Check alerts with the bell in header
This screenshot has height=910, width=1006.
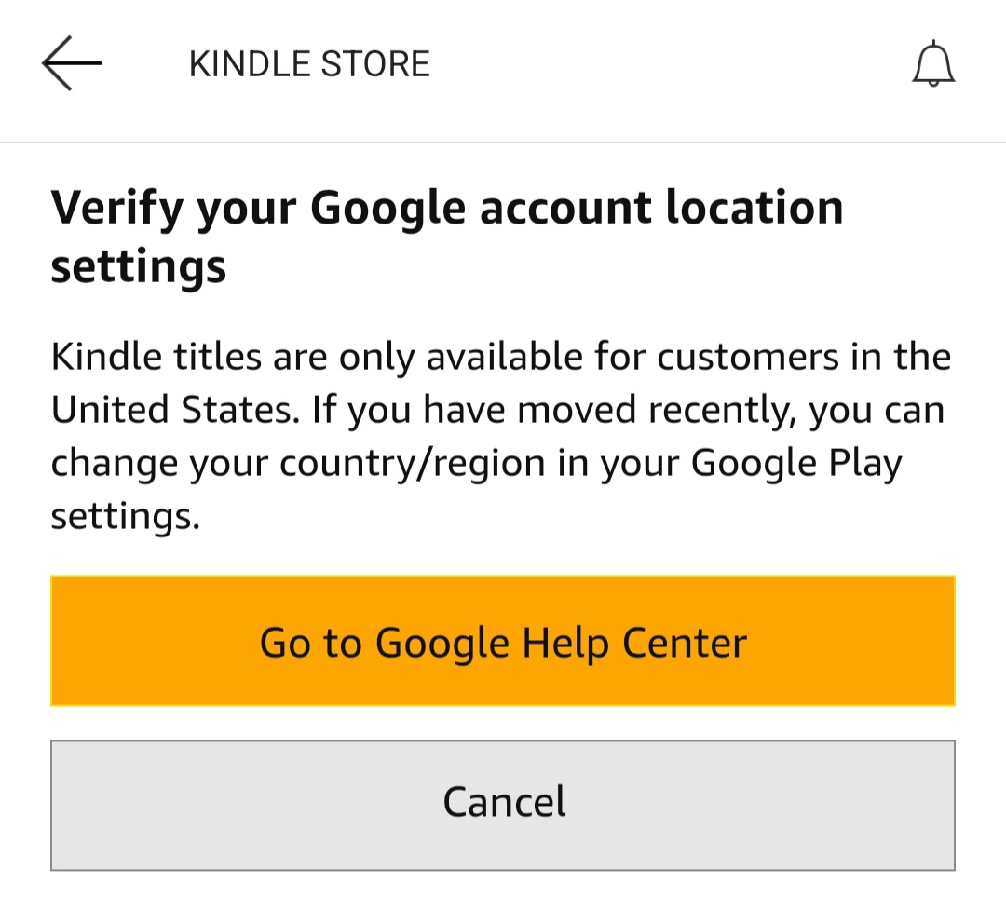pos(933,63)
